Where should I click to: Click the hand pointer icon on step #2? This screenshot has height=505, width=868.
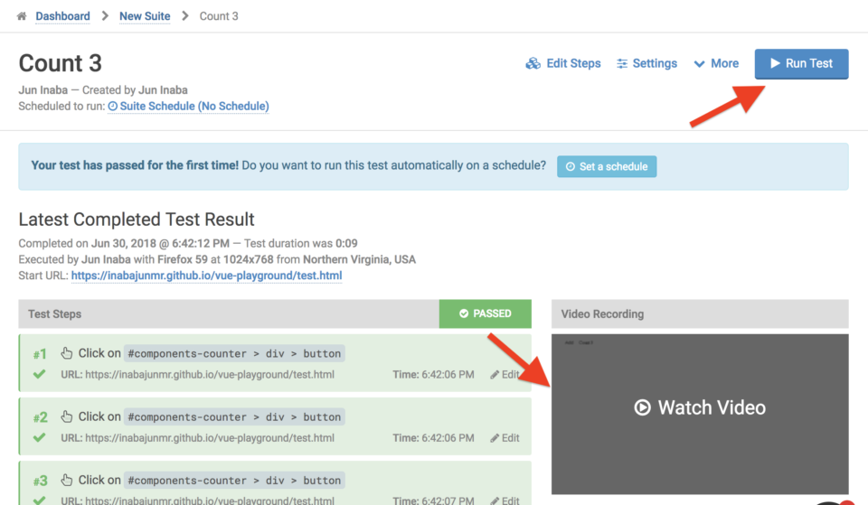tap(67, 416)
